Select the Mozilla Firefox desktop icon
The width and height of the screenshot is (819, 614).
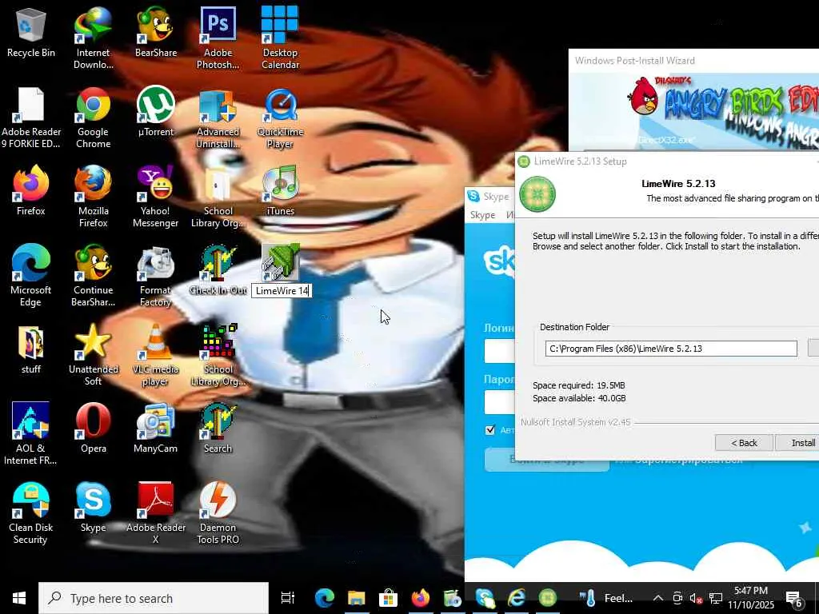tap(93, 197)
